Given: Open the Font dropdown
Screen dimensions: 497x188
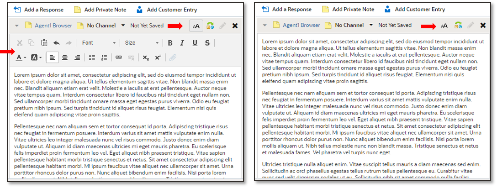Looking at the screenshot, I should click(98, 43).
